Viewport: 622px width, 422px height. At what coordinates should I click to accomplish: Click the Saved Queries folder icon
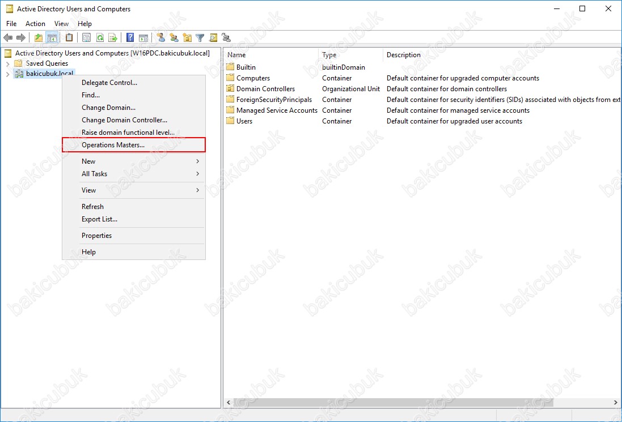coord(18,63)
